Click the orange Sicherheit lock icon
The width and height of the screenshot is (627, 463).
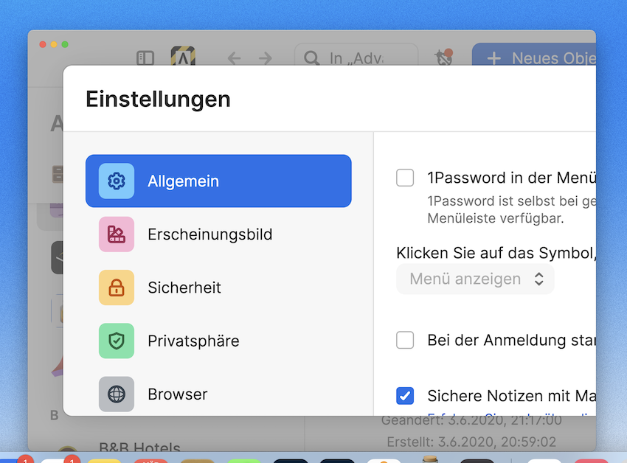coord(117,288)
